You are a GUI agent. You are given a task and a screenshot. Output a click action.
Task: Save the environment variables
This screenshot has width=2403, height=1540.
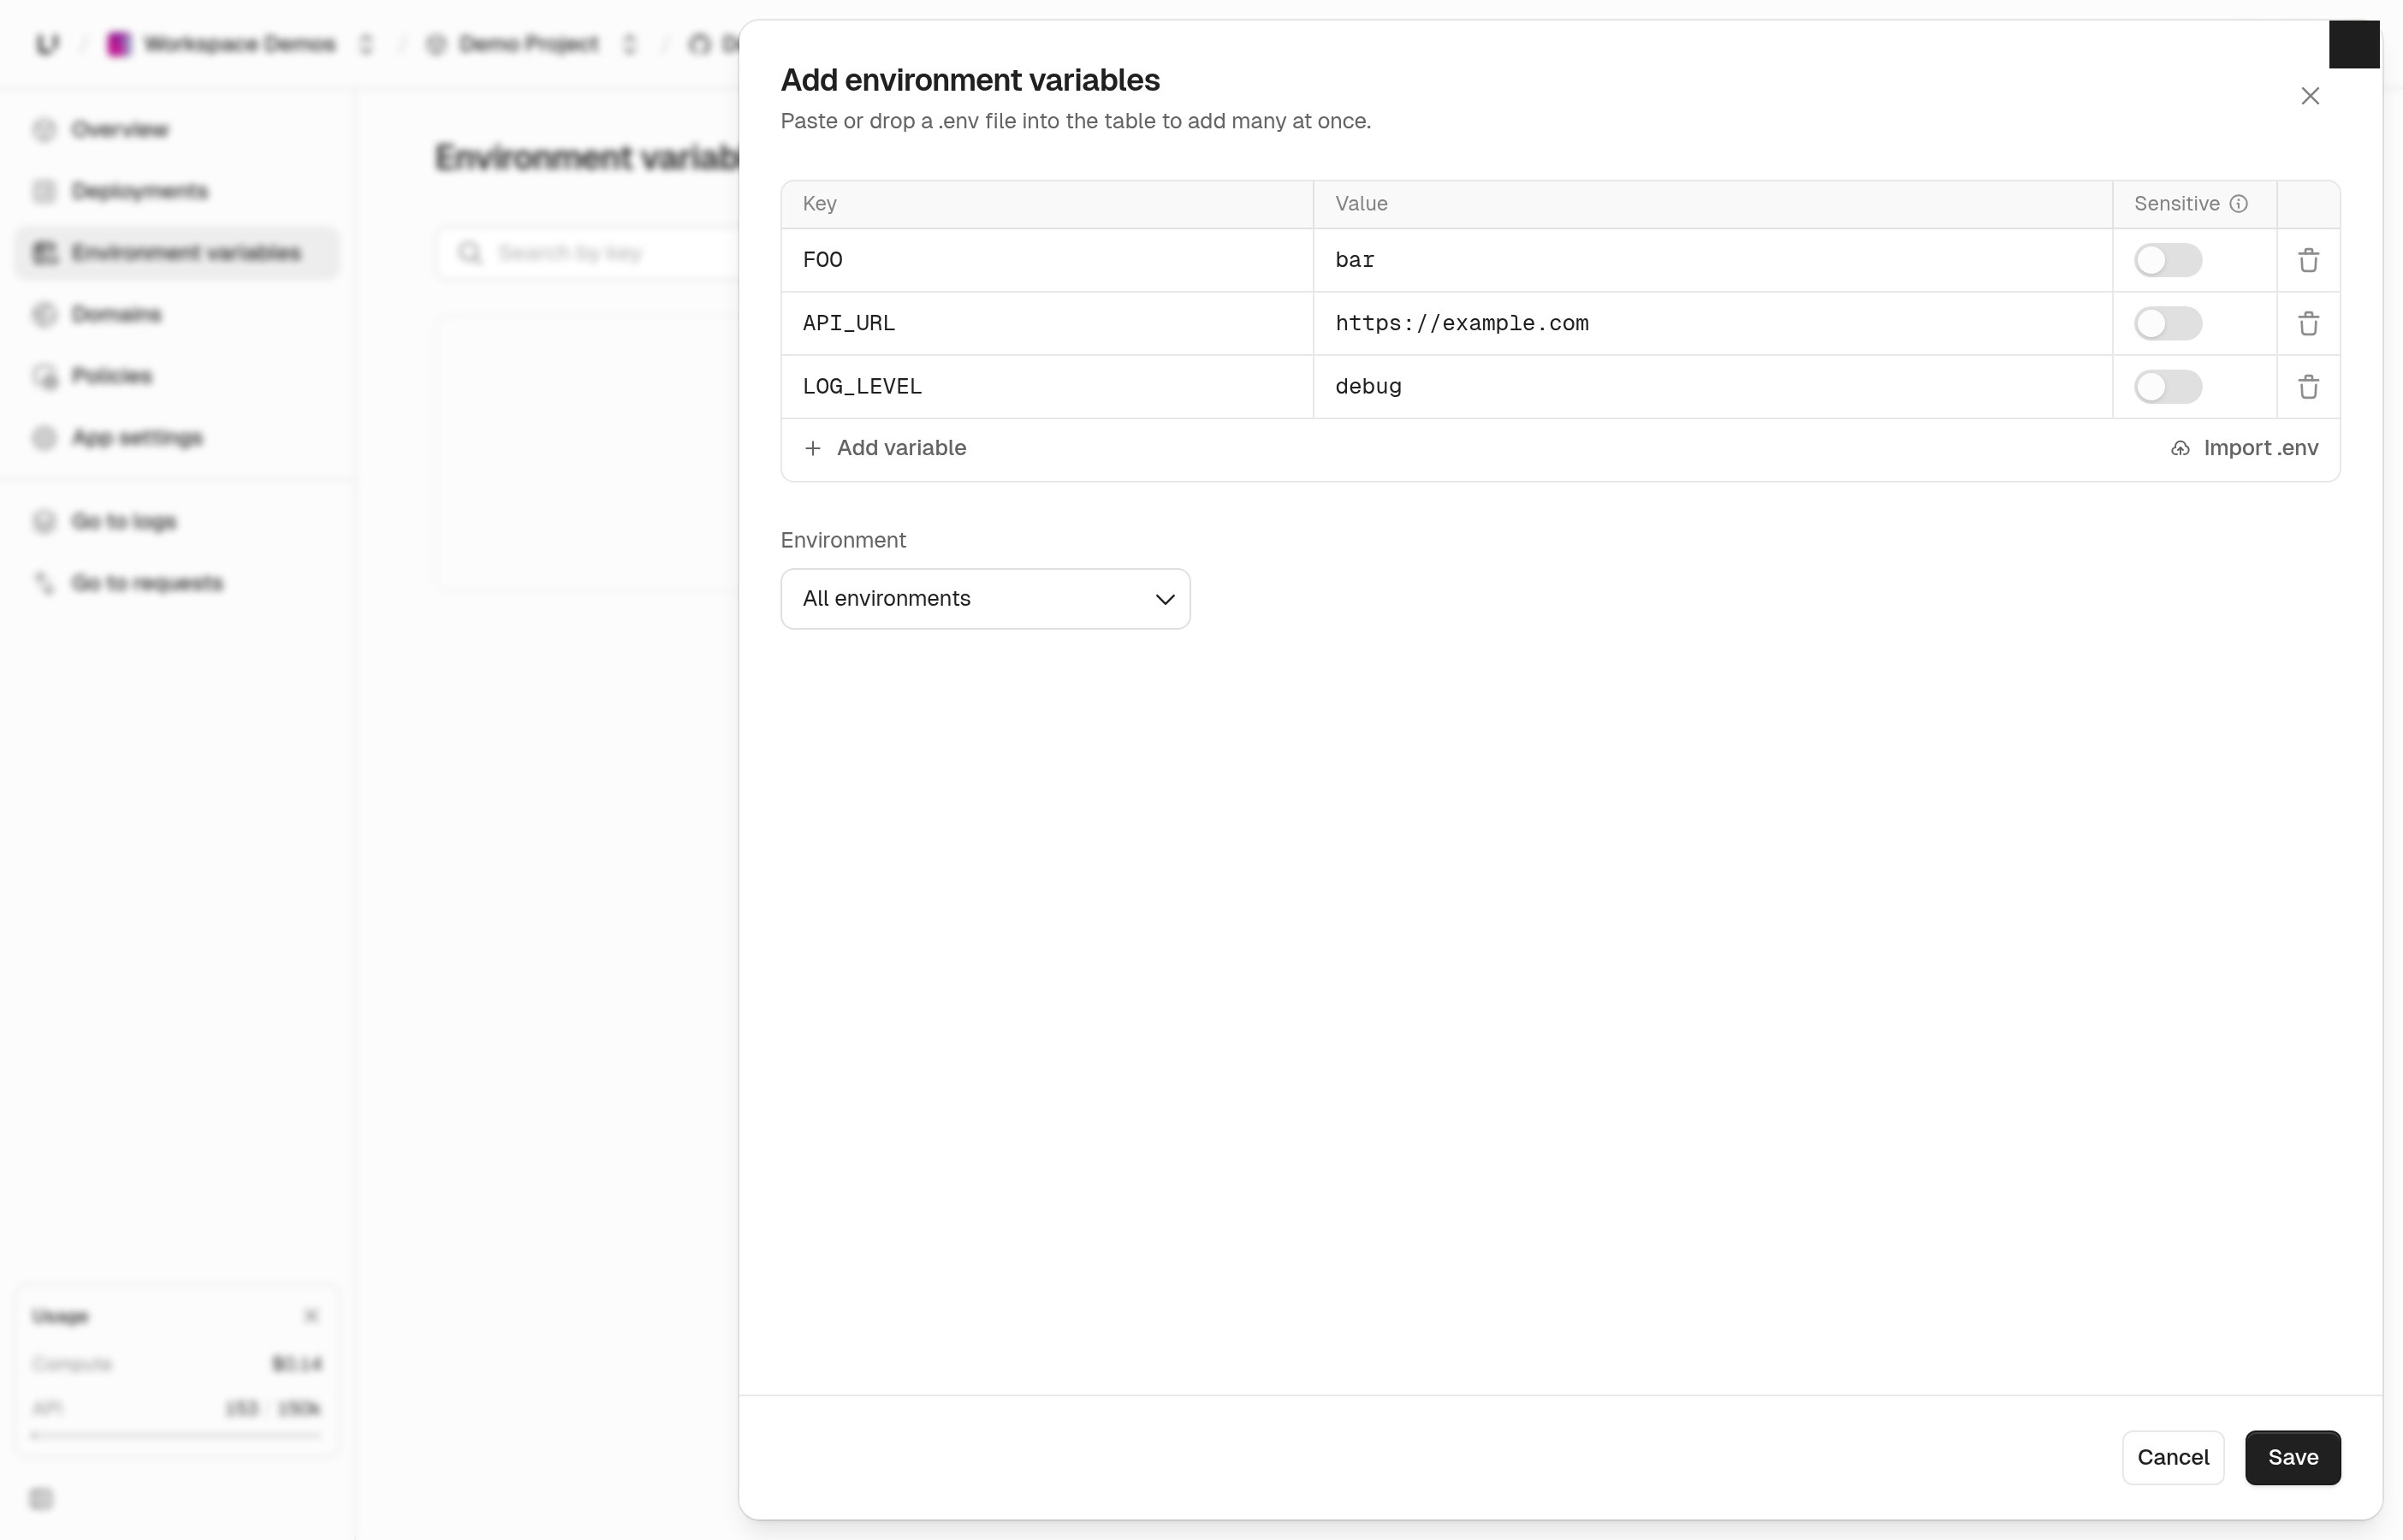click(2292, 1457)
